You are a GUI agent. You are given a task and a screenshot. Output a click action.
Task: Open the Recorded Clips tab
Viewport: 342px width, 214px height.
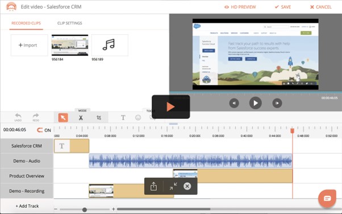tap(26, 23)
